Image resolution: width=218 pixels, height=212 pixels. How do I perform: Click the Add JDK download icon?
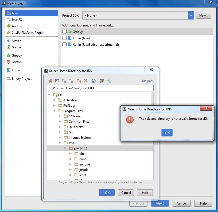[109, 81]
